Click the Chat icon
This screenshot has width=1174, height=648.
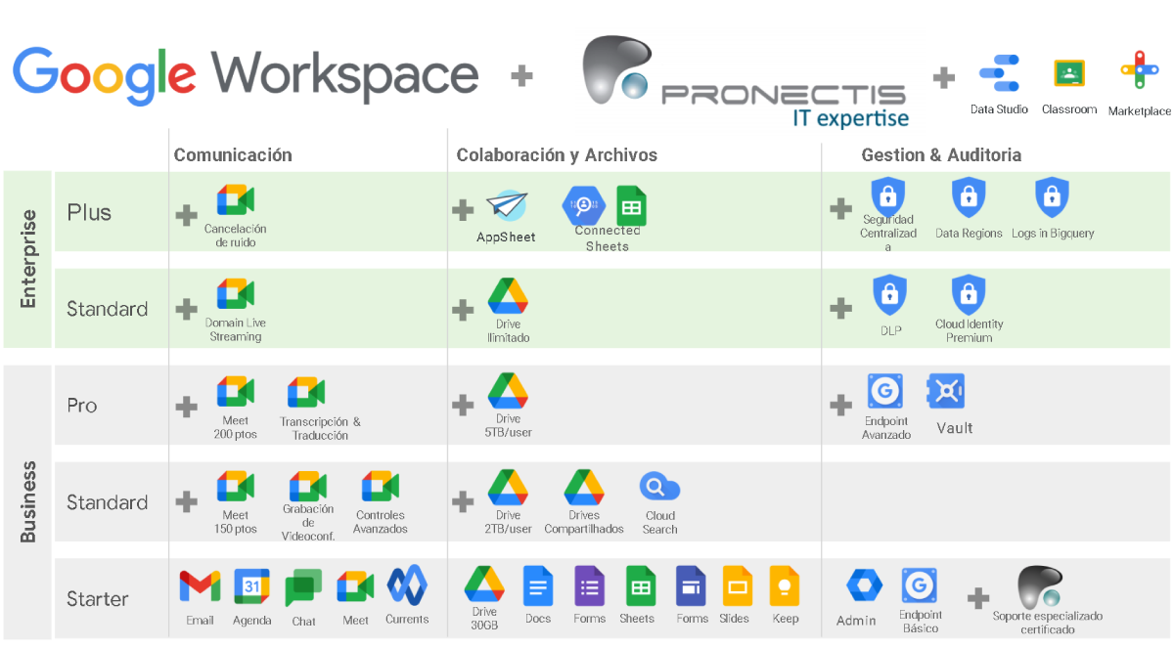click(x=303, y=588)
